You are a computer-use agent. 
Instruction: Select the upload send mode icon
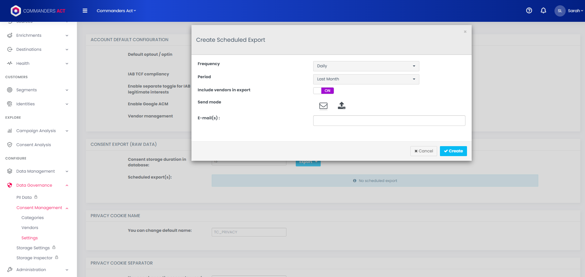tap(342, 106)
